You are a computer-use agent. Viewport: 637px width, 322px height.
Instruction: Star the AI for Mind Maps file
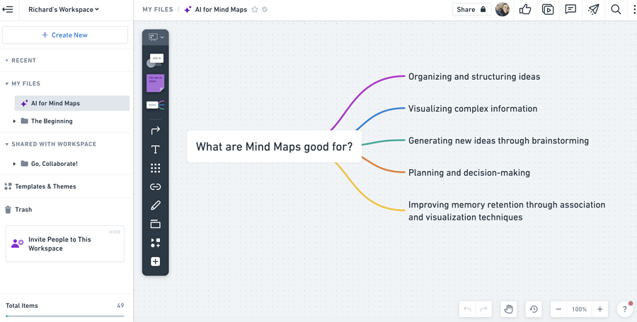click(255, 10)
